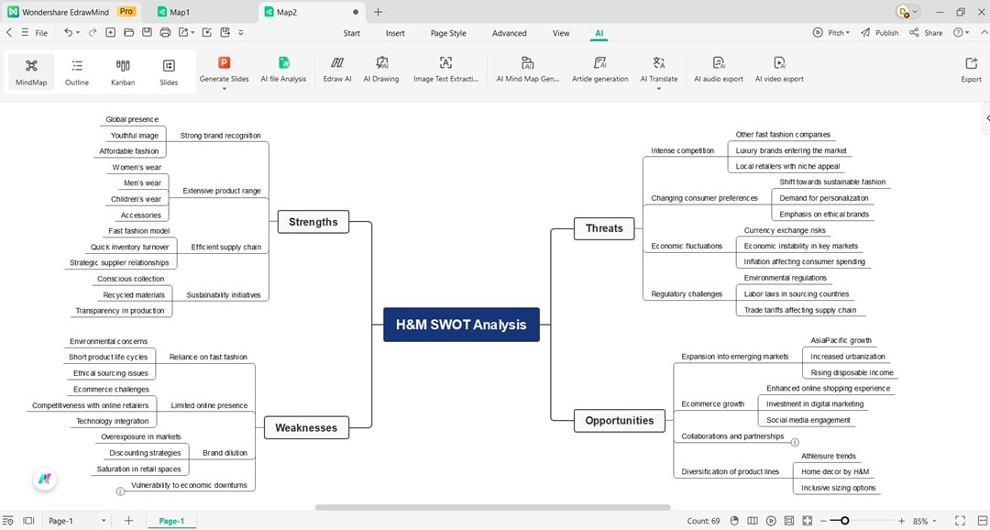Image resolution: width=990 pixels, height=530 pixels.
Task: Click the Publish button
Action: pyautogui.click(x=879, y=33)
